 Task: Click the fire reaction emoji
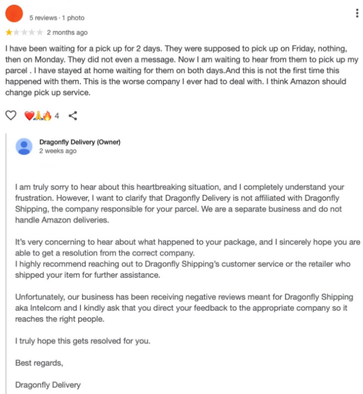tap(46, 116)
